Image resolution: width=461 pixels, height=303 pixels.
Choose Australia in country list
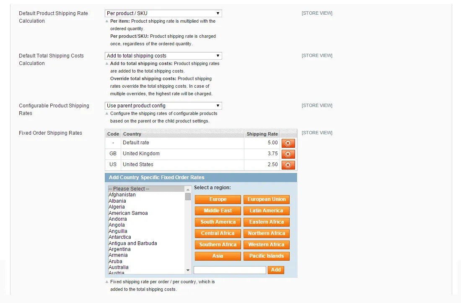tap(146, 267)
